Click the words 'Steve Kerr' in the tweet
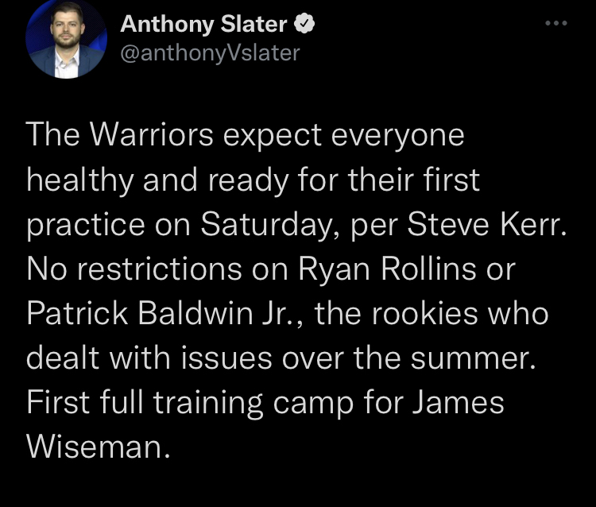 point(486,224)
